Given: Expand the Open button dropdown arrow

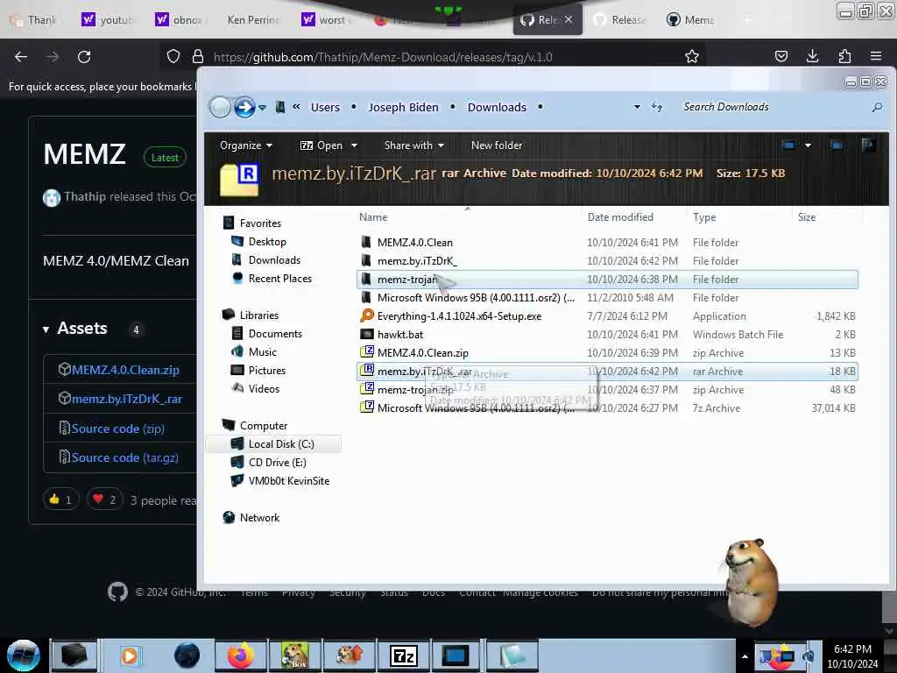Looking at the screenshot, I should [354, 145].
